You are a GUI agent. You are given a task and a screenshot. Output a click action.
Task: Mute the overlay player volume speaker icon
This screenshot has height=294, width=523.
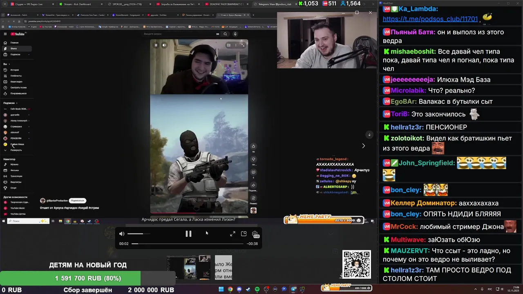tap(122, 234)
